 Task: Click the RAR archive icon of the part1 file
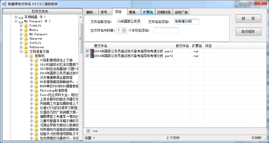coord(92,51)
